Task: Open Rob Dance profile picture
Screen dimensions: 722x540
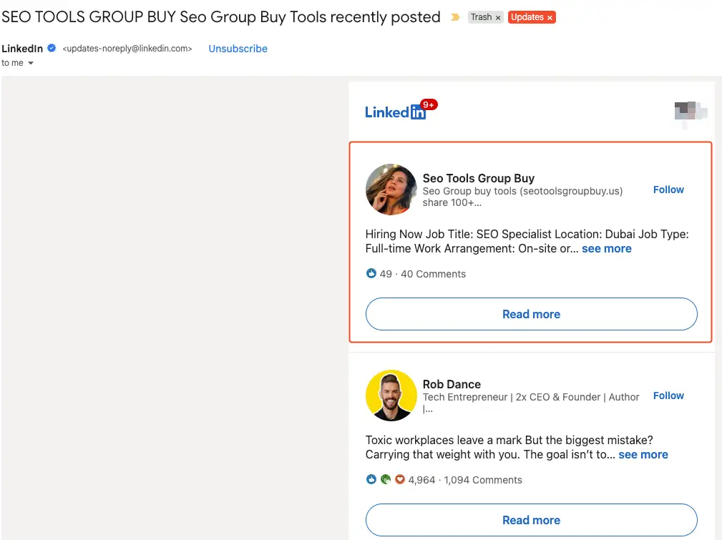Action: [x=391, y=396]
